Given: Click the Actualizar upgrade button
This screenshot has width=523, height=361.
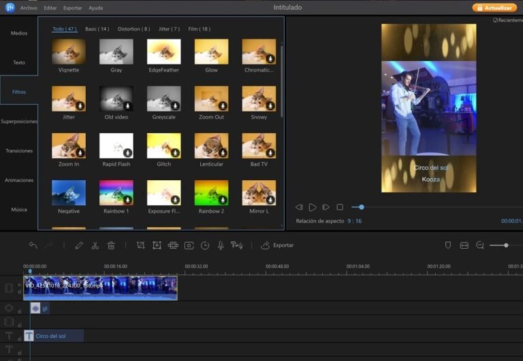Looking at the screenshot, I should [x=494, y=7].
